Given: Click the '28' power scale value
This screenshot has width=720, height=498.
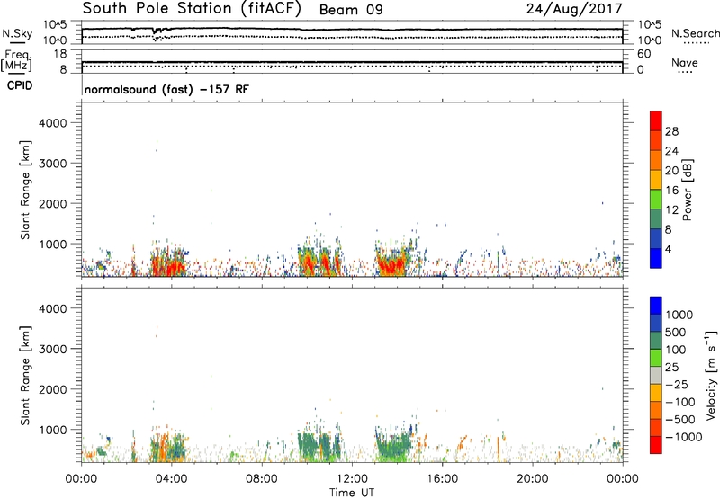Looking at the screenshot, I should pos(671,131).
